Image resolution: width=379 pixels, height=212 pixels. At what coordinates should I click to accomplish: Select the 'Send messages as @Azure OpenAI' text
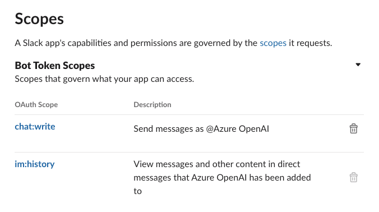(201, 129)
